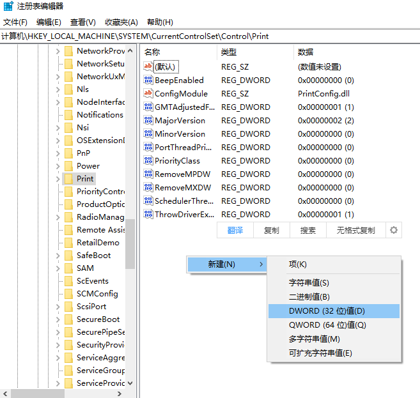Select the Notifications key in tree

100,115
